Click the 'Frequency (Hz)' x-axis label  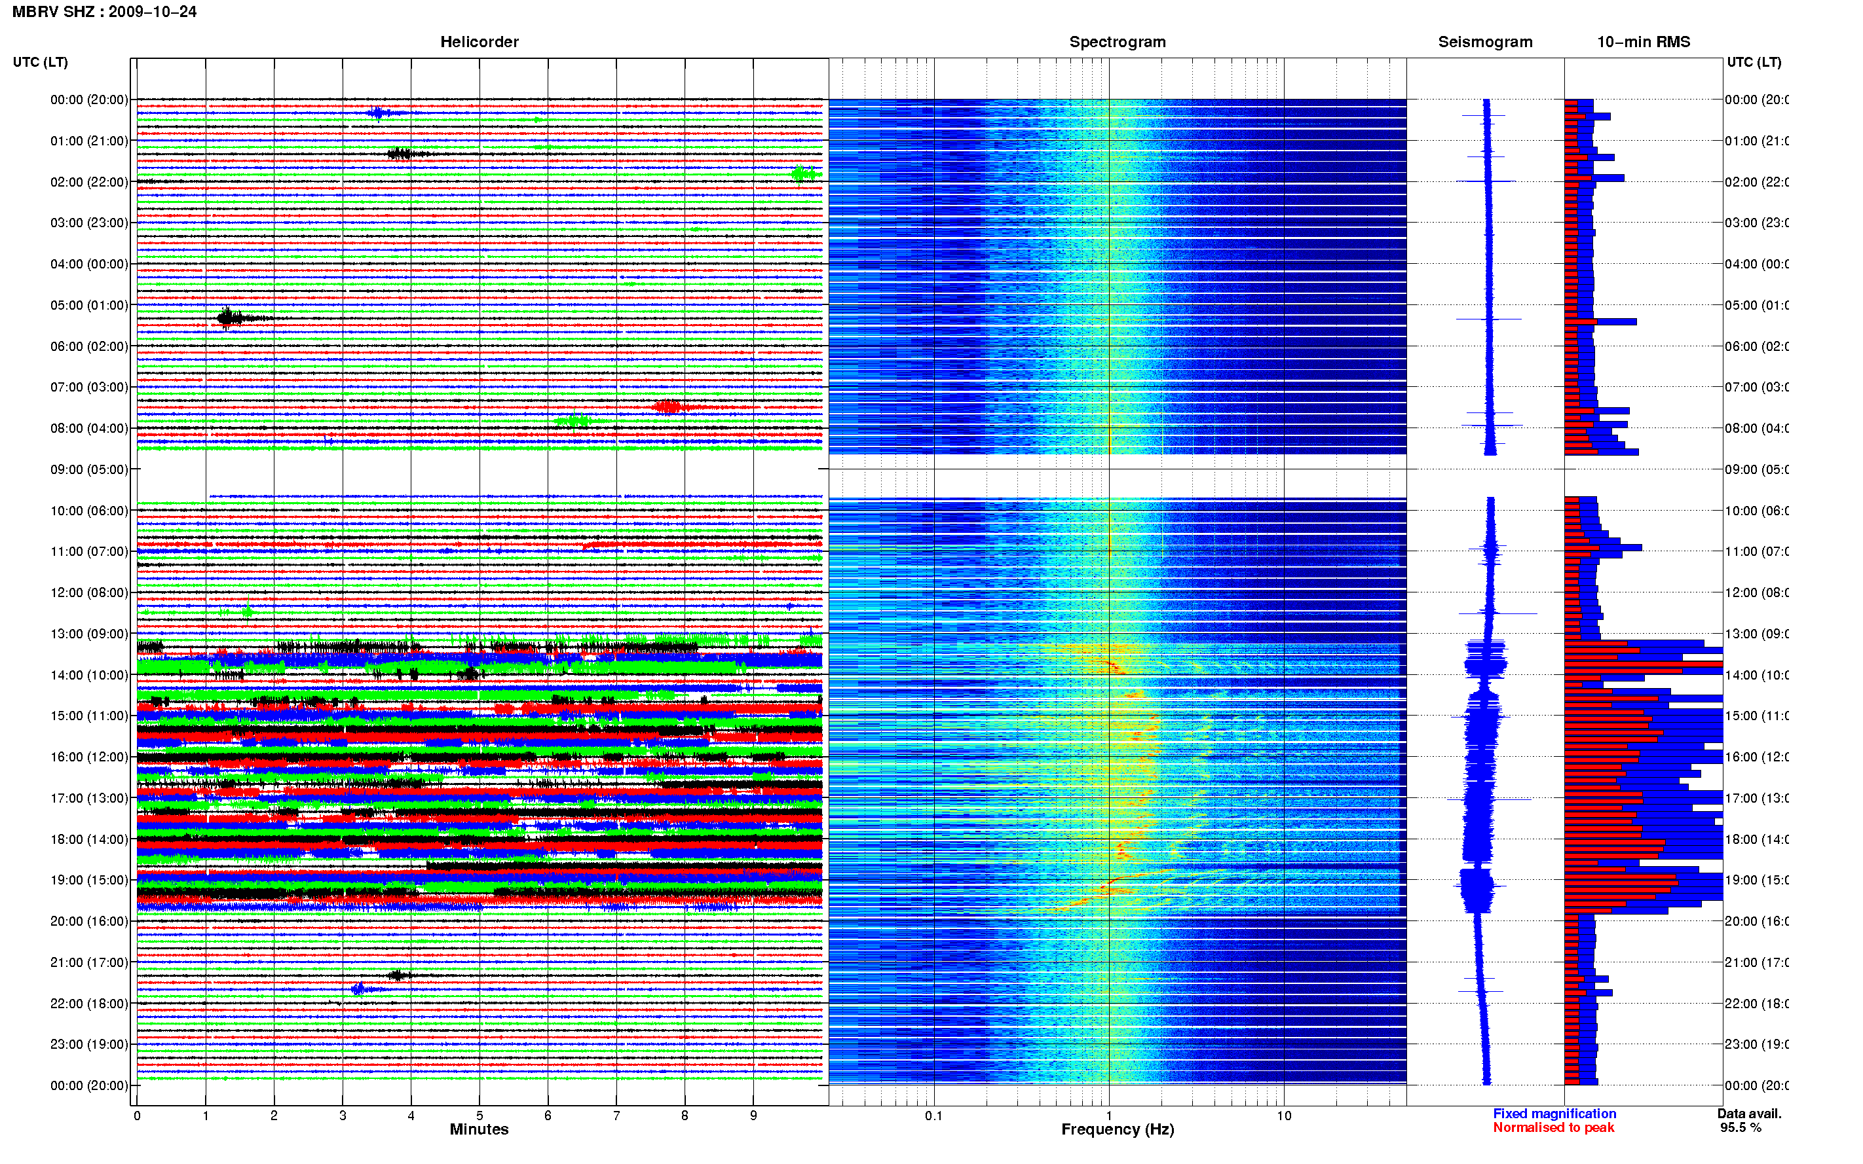point(1118,1129)
